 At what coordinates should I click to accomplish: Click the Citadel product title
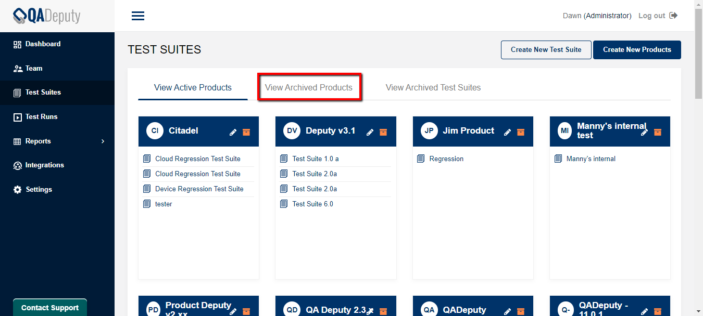(183, 131)
